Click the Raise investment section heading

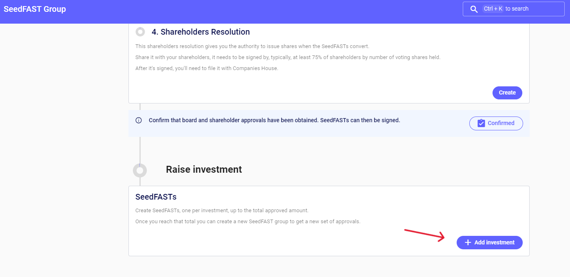204,169
